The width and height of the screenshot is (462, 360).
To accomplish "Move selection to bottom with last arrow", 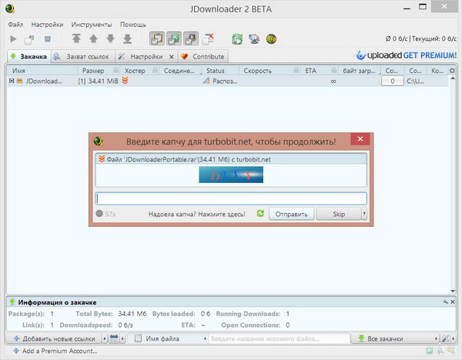I will point(127,38).
